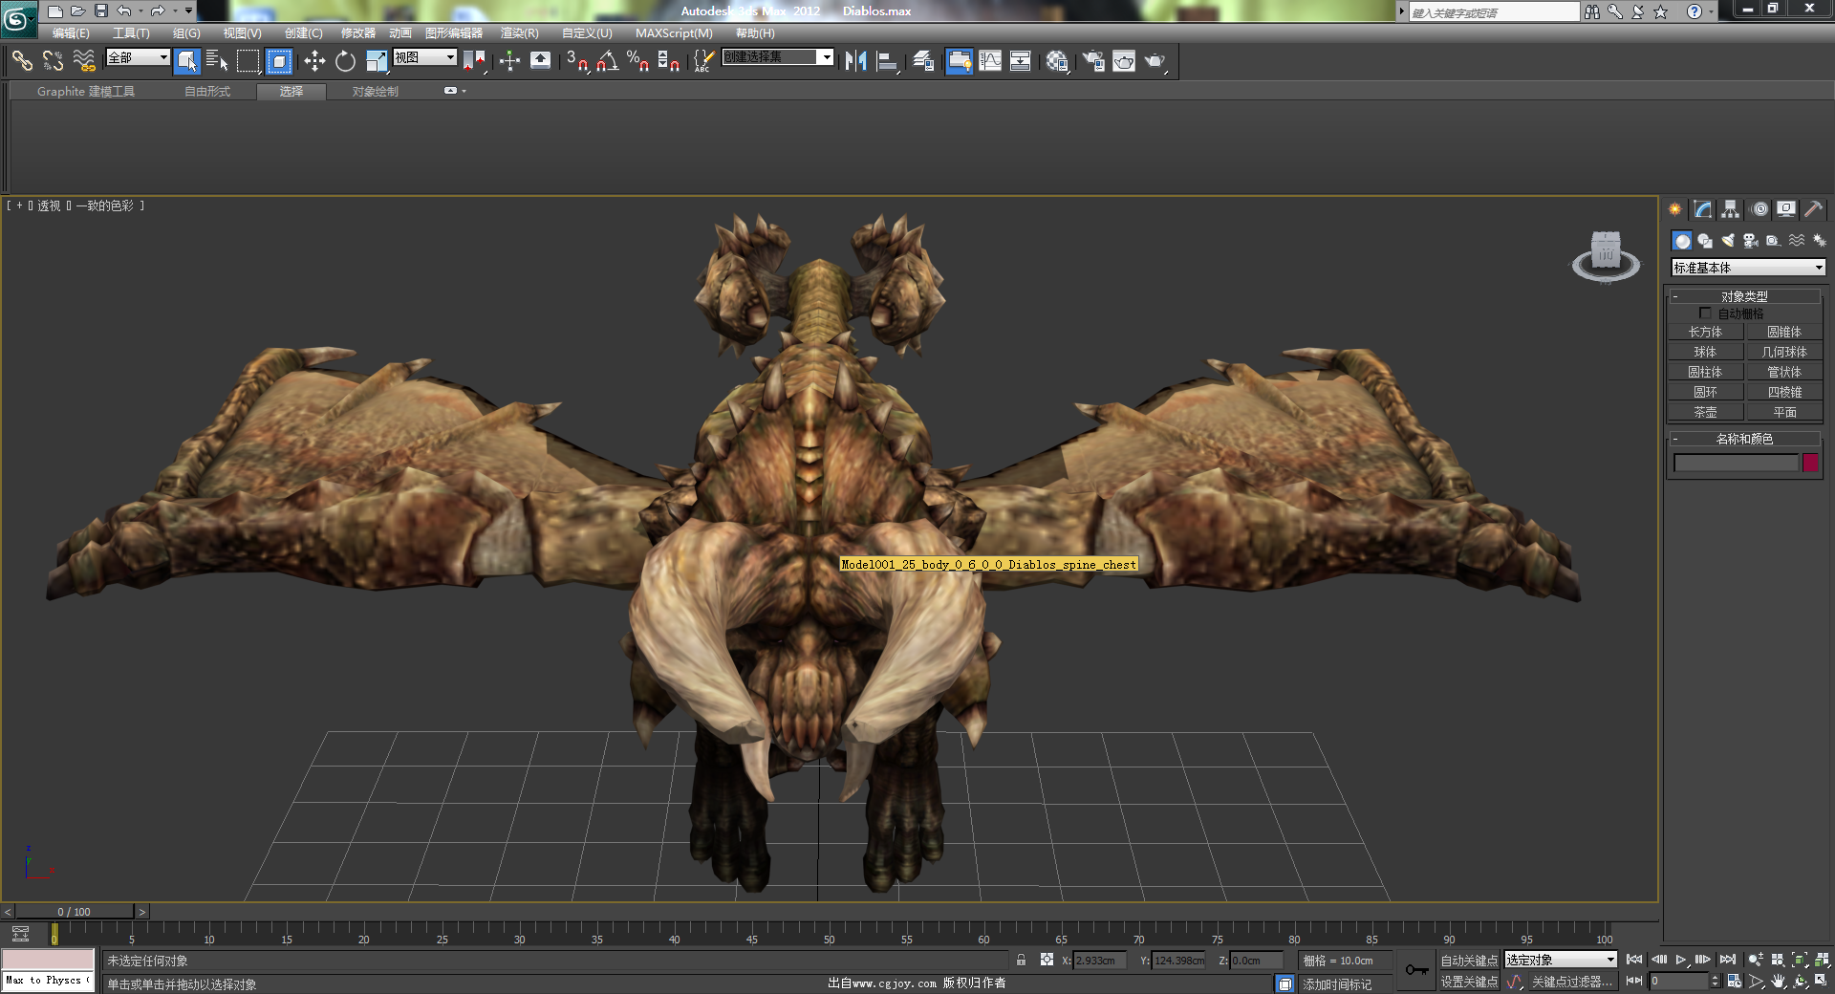The width and height of the screenshot is (1835, 994).
Task: Click frame 50 on the track bar
Action: [x=830, y=935]
